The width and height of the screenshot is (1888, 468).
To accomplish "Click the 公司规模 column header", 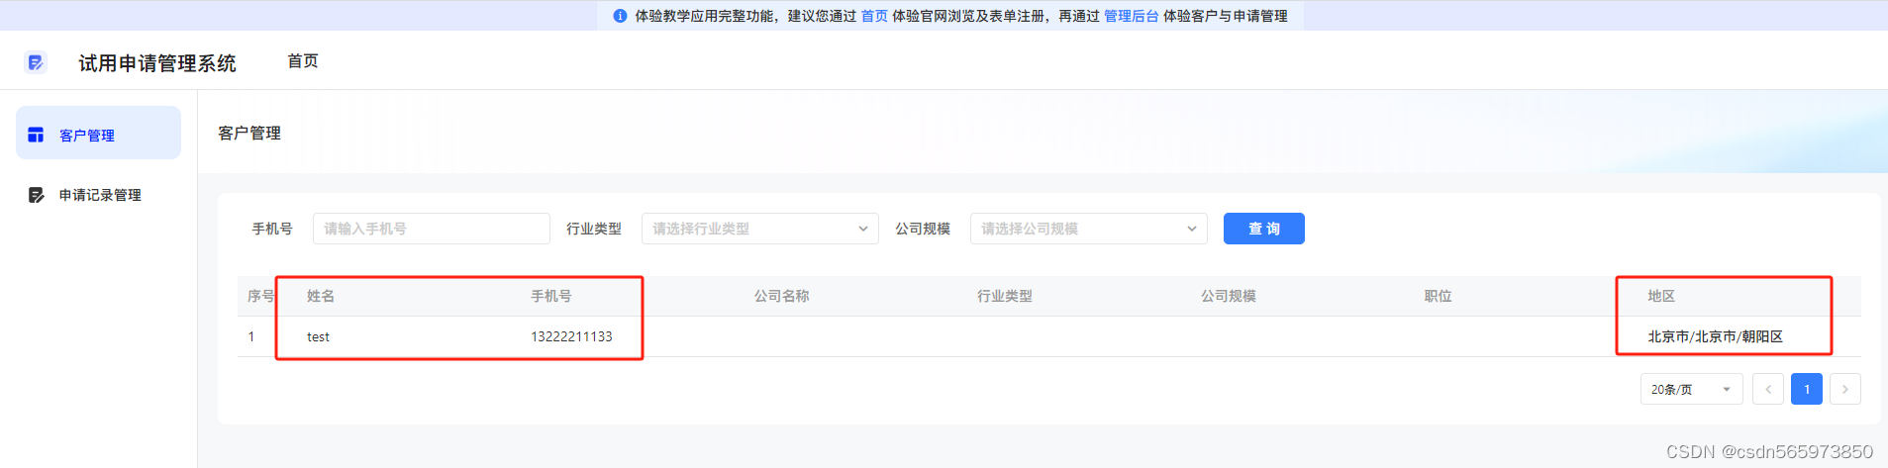I will (x=1229, y=296).
